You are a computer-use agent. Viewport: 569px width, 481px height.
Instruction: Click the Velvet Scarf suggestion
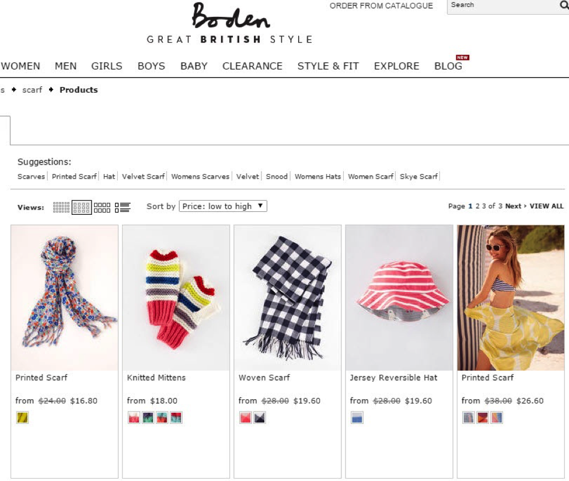[x=144, y=176]
